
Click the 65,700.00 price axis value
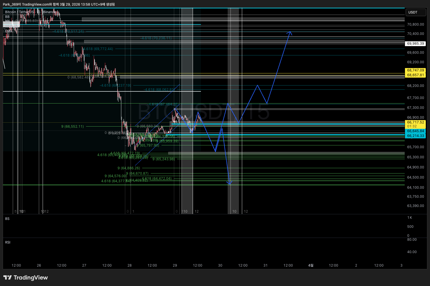415,147
